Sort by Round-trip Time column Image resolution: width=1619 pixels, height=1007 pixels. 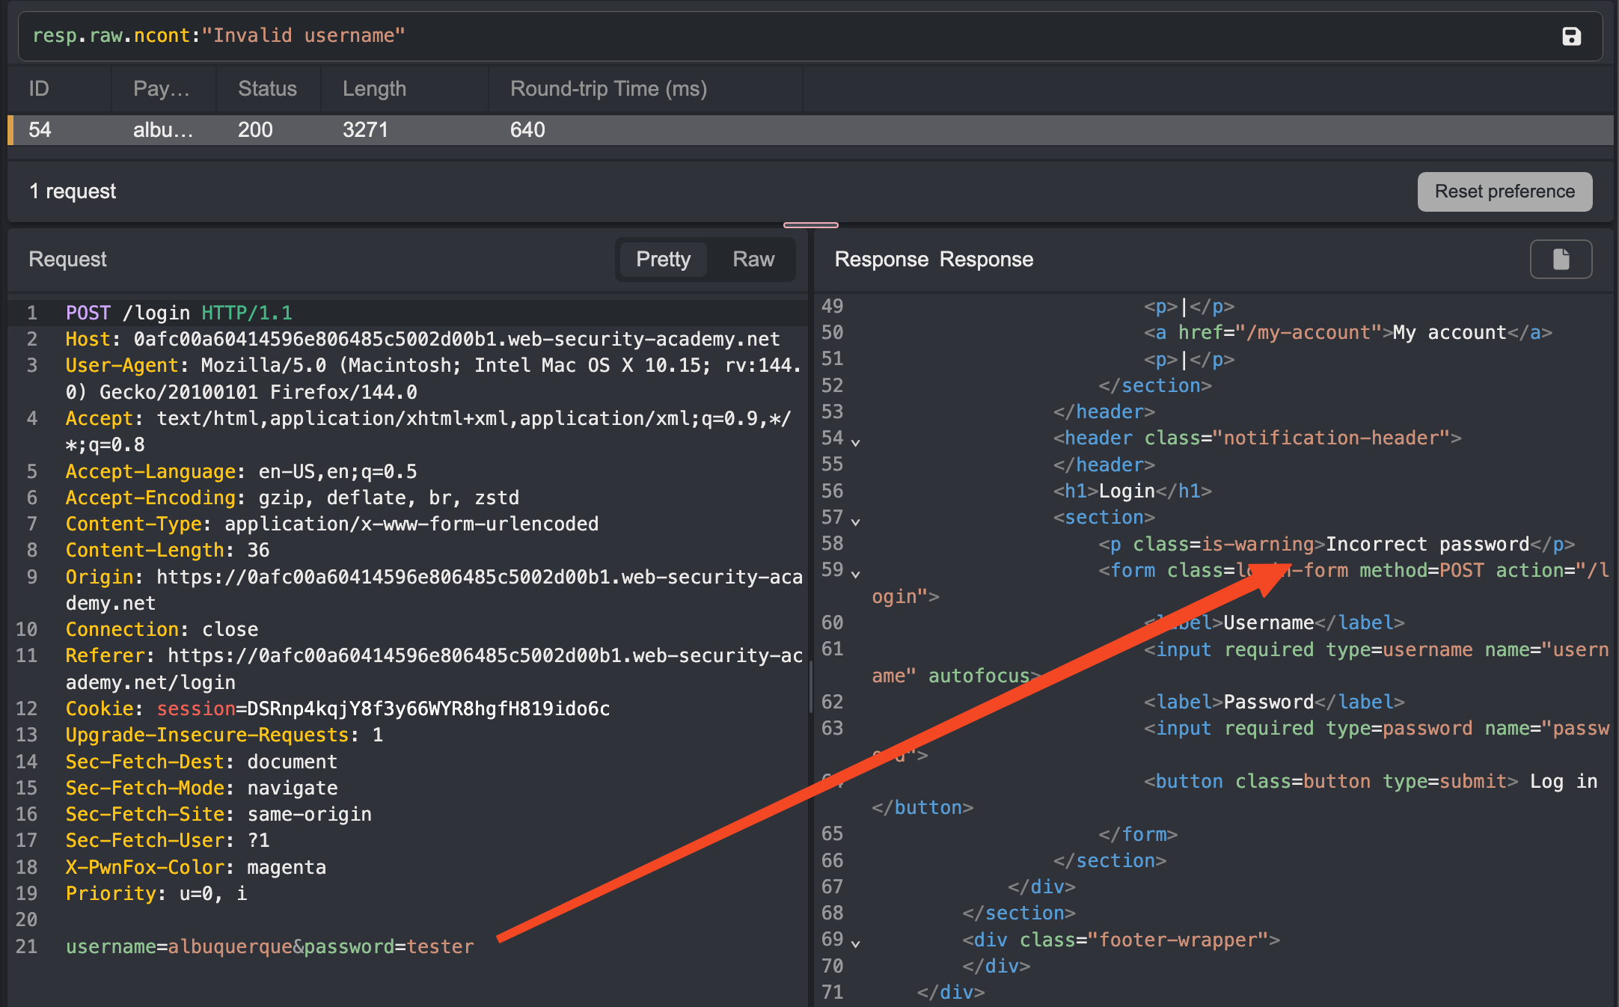[608, 88]
